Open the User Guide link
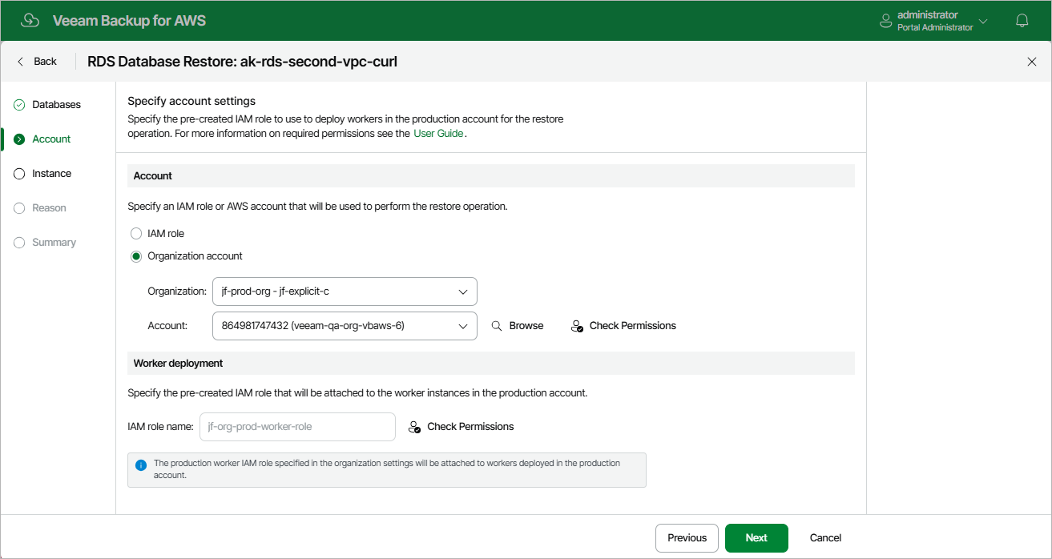1052x559 pixels. point(438,134)
